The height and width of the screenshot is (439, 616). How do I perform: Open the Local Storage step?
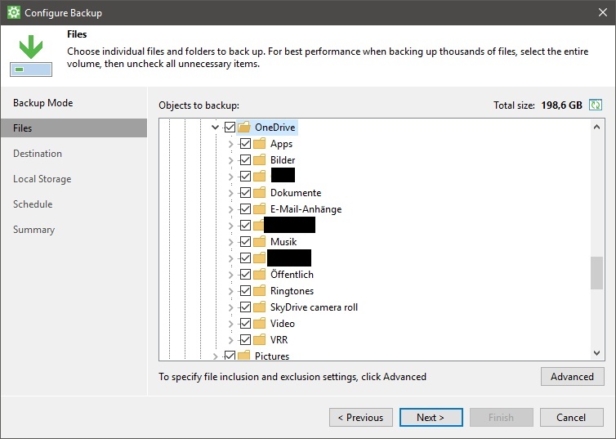pos(42,179)
